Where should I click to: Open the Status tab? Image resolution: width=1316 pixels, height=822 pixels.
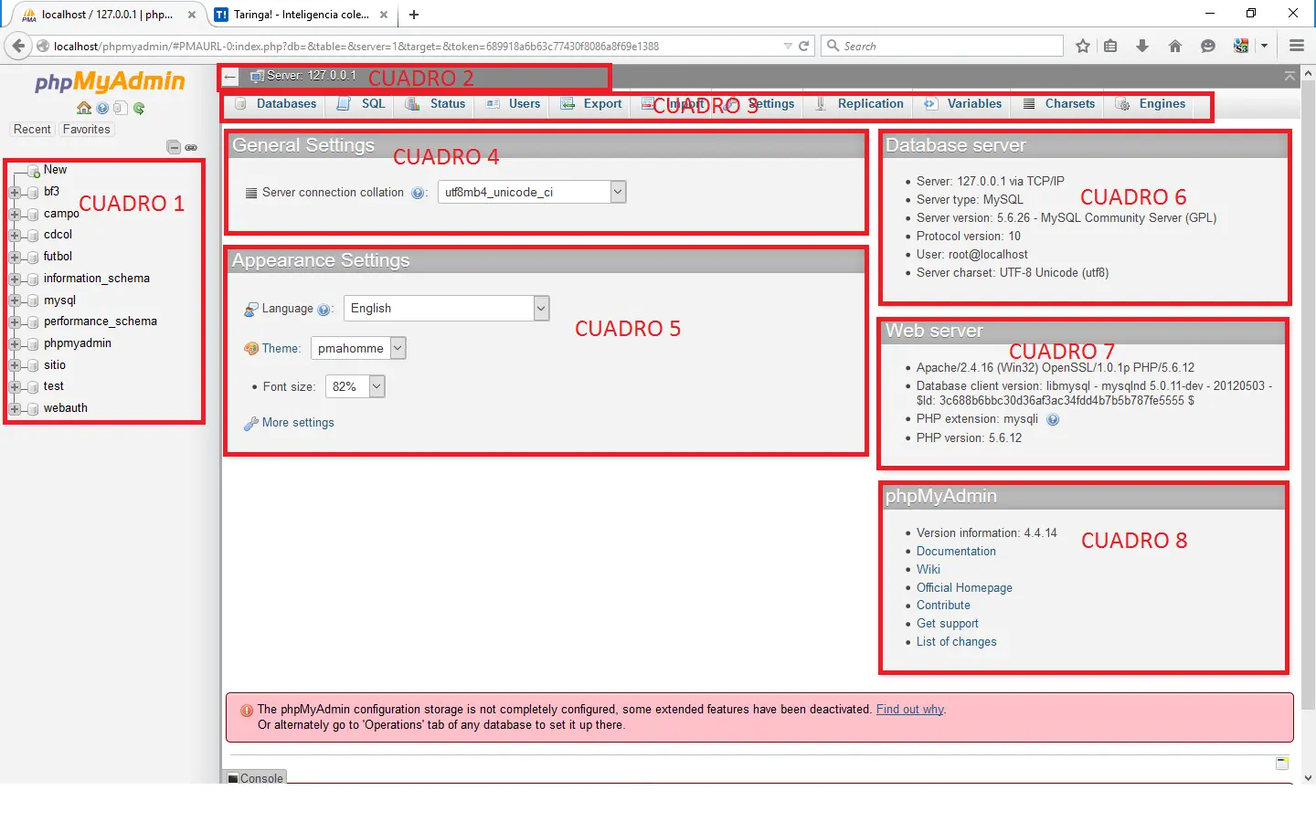436,104
